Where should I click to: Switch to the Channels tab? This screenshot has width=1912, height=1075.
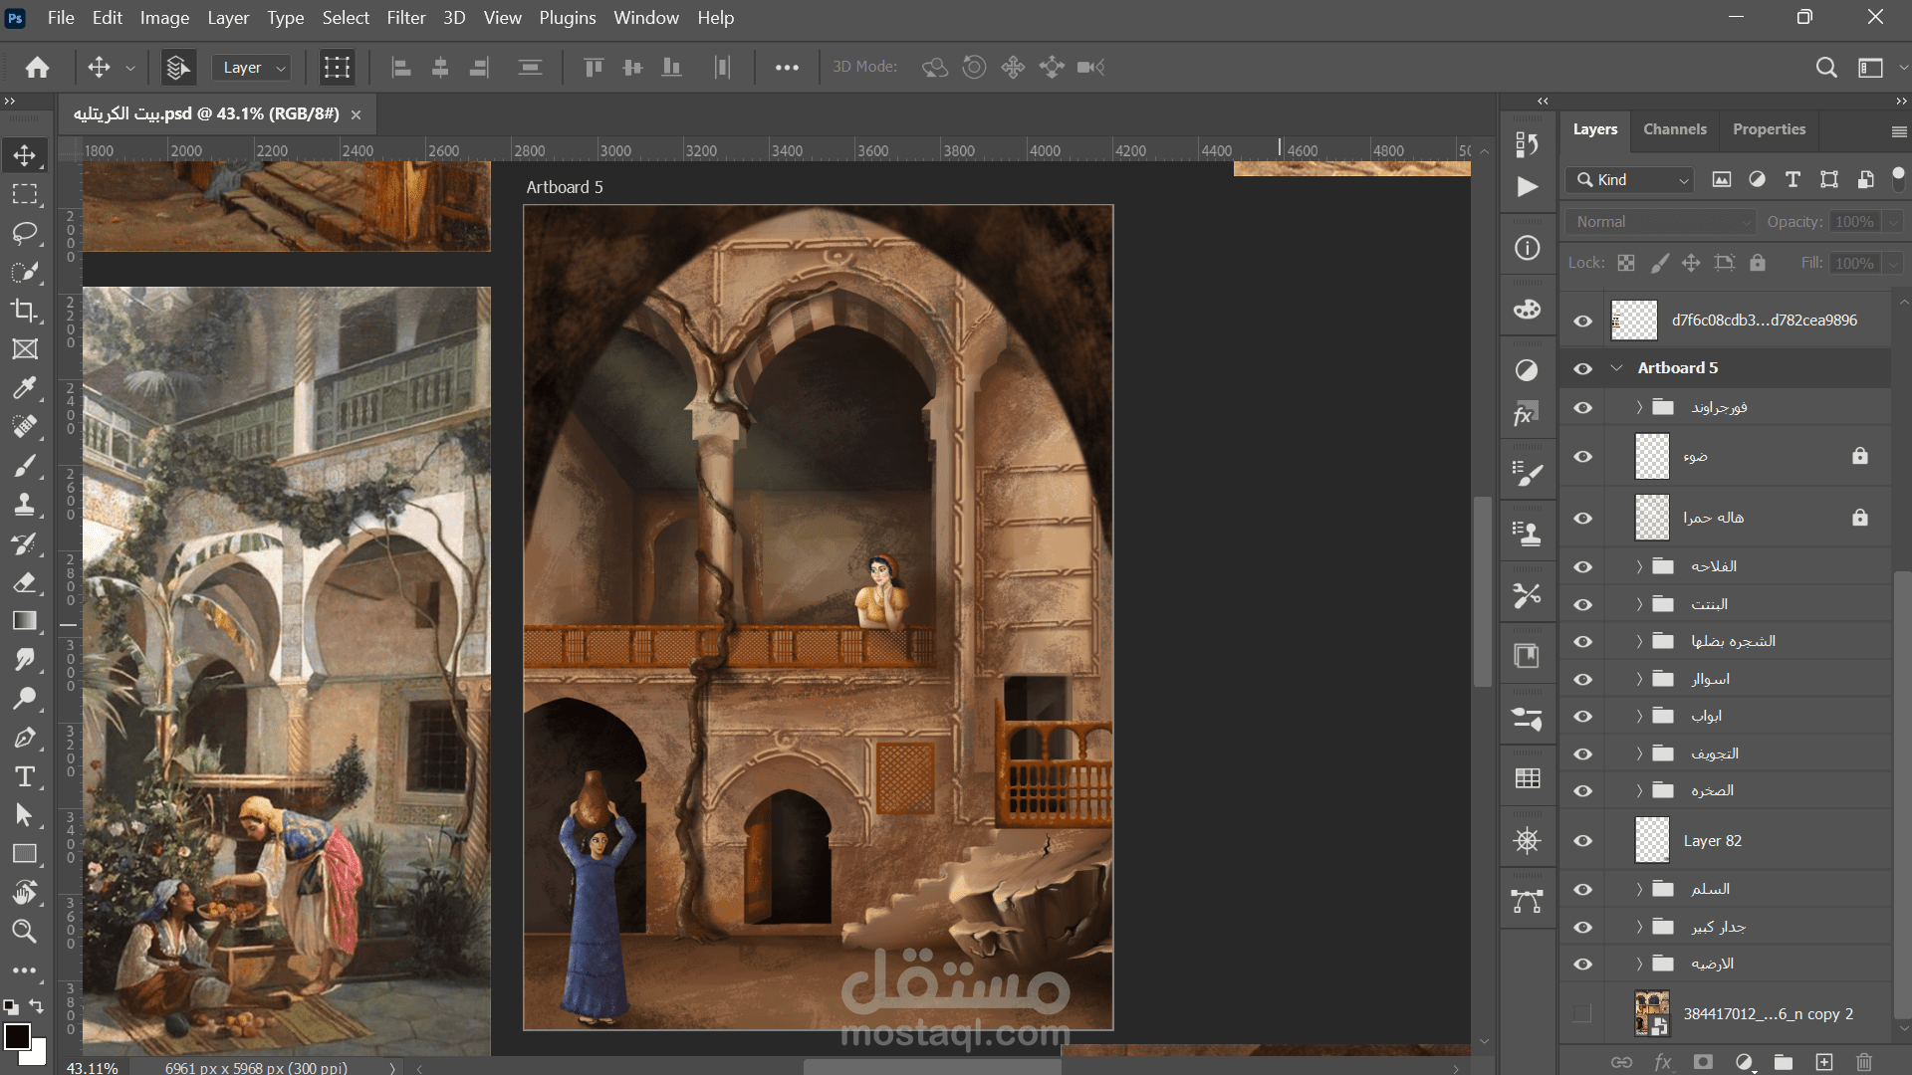(1674, 129)
